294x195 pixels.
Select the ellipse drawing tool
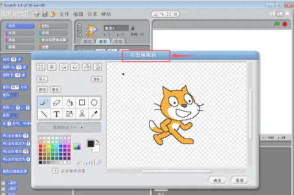[x=94, y=102]
